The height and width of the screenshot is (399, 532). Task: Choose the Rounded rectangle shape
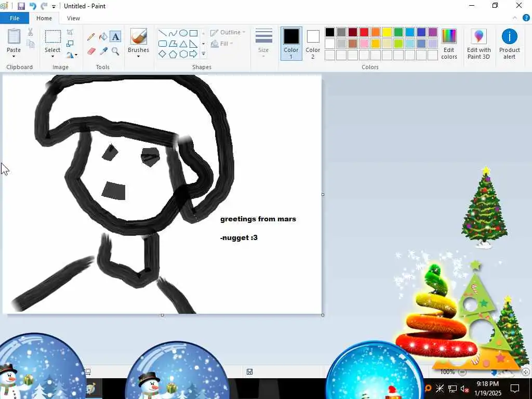pos(163,44)
